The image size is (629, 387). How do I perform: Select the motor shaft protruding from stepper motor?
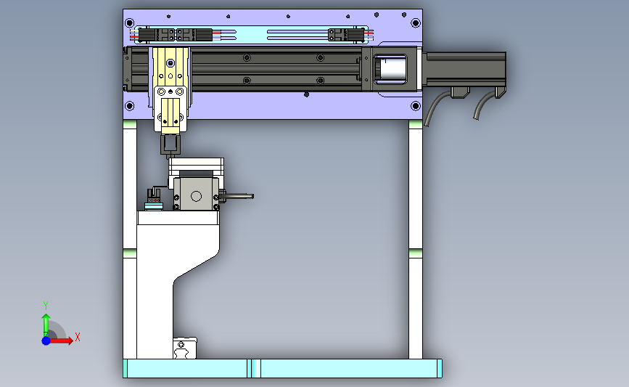(237, 196)
